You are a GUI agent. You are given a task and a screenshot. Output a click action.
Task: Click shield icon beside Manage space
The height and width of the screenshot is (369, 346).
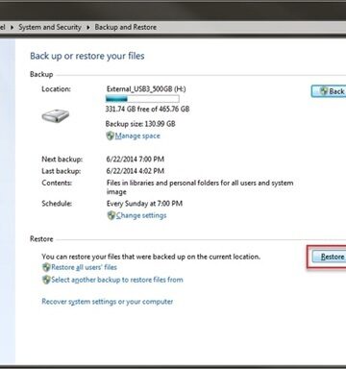coord(111,135)
